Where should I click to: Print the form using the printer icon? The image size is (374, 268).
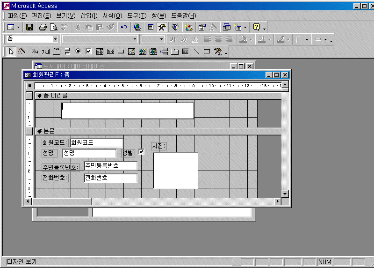coord(43,27)
